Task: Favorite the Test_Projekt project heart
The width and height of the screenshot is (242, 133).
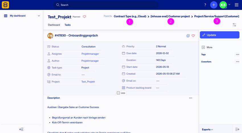Action: click(85, 17)
